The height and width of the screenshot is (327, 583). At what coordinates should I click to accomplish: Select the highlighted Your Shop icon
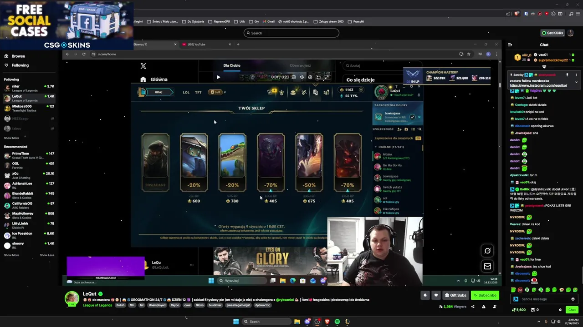point(315,92)
